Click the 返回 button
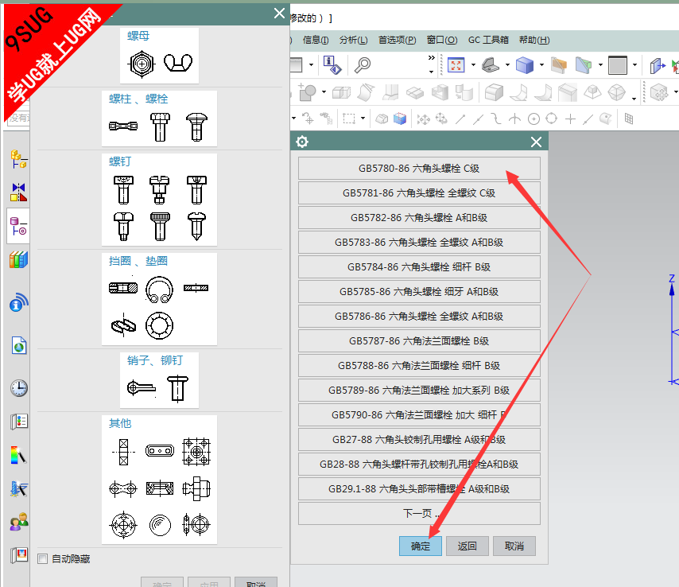This screenshot has height=587, width=679. tap(468, 546)
